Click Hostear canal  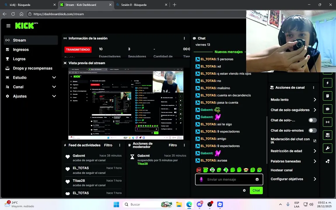[x=281, y=170]
